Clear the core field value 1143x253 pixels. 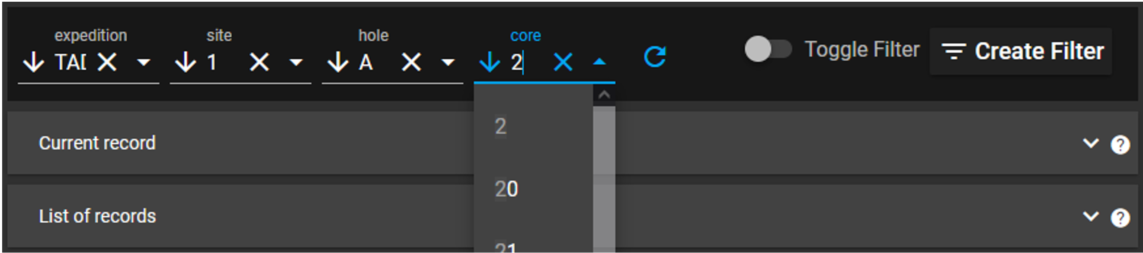point(563,62)
